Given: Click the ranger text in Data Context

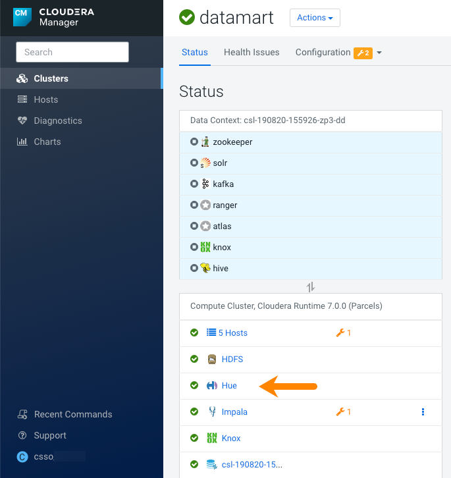Looking at the screenshot, I should [x=225, y=205].
